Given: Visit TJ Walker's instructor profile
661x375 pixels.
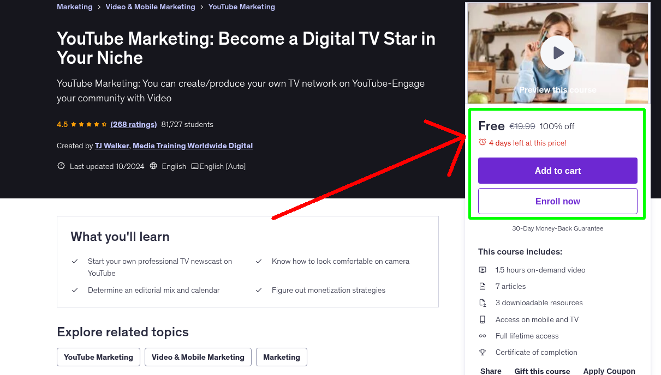Looking at the screenshot, I should (111, 146).
